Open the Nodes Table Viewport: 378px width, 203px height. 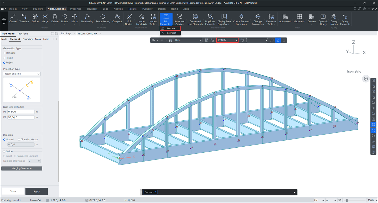[x=153, y=19]
